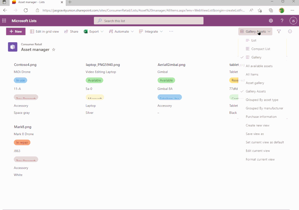This screenshot has height=210, width=299.
Task: Click the list details info icon
Action: tap(289, 31)
